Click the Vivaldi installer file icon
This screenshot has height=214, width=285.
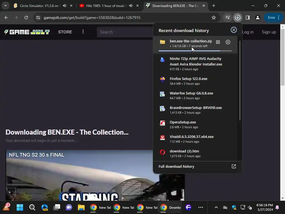pyautogui.click(x=162, y=138)
